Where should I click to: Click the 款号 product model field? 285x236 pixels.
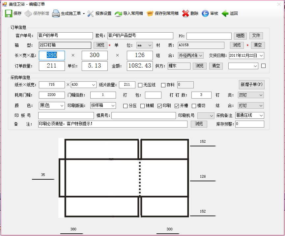(x=140, y=36)
